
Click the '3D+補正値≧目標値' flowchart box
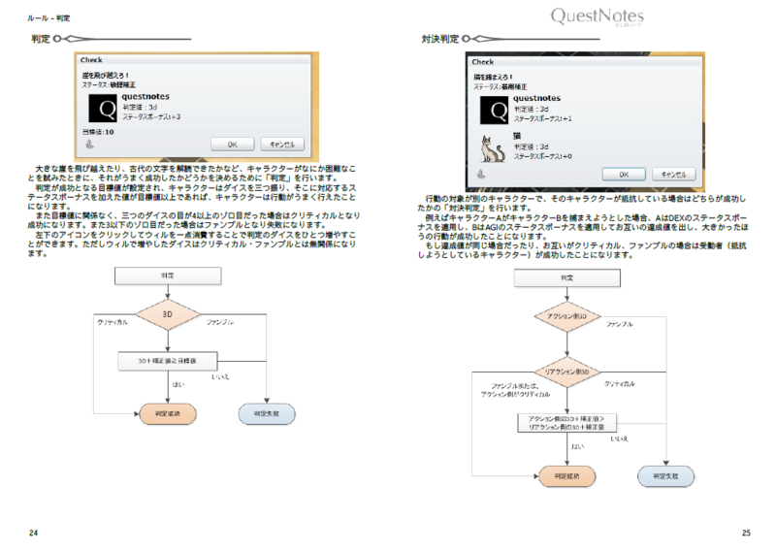167,361
